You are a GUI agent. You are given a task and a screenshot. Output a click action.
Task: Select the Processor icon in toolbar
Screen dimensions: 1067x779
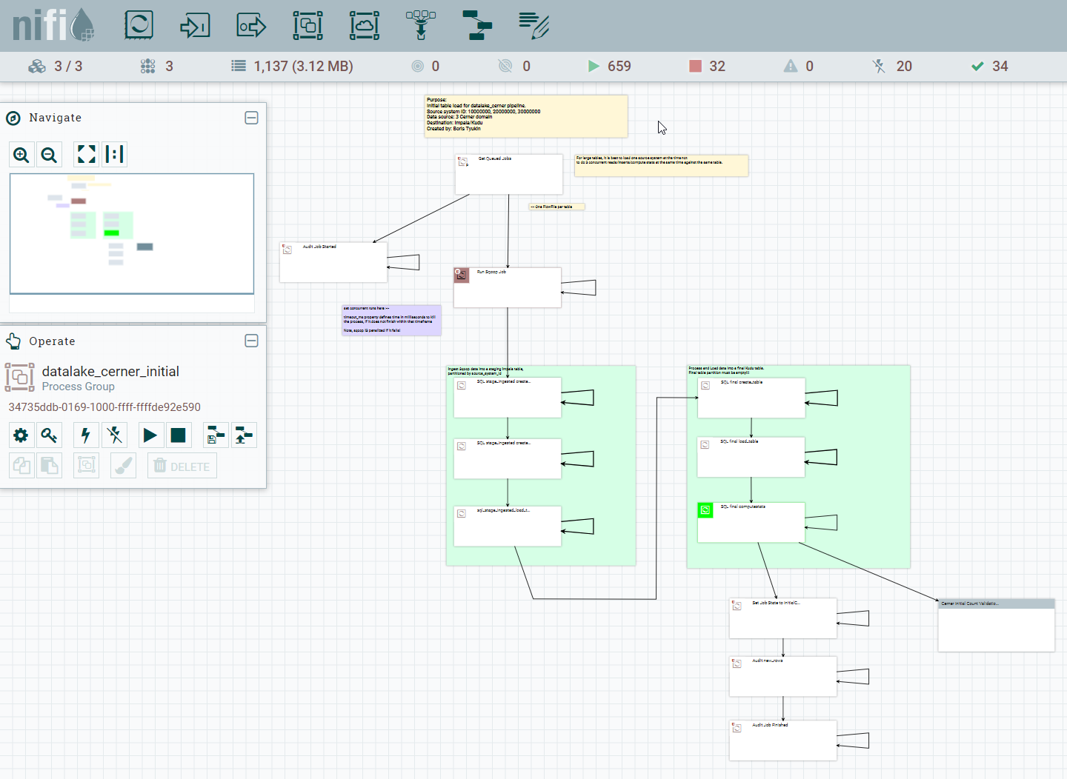(x=139, y=25)
